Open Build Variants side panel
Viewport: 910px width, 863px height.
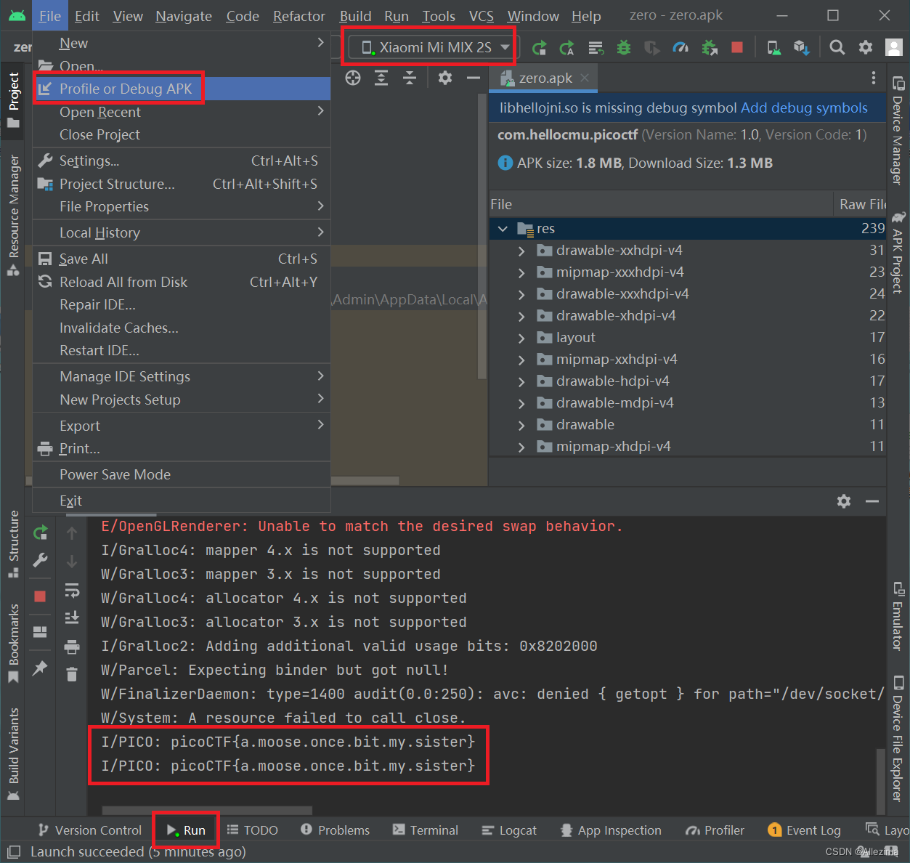tap(13, 754)
